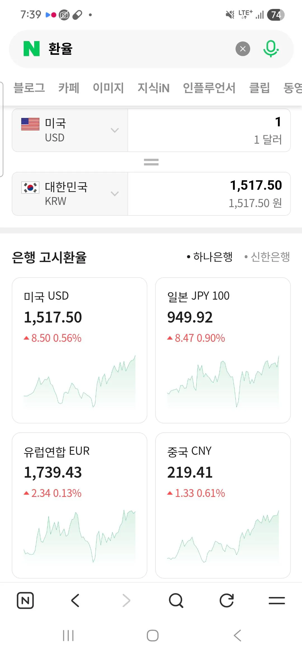302x654 pixels.
Task: Tap the magnifier search icon in bottom bar
Action: [x=176, y=600]
